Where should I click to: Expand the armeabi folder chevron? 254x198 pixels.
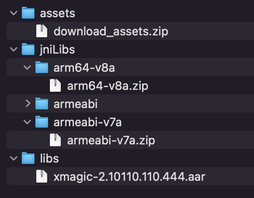(28, 104)
